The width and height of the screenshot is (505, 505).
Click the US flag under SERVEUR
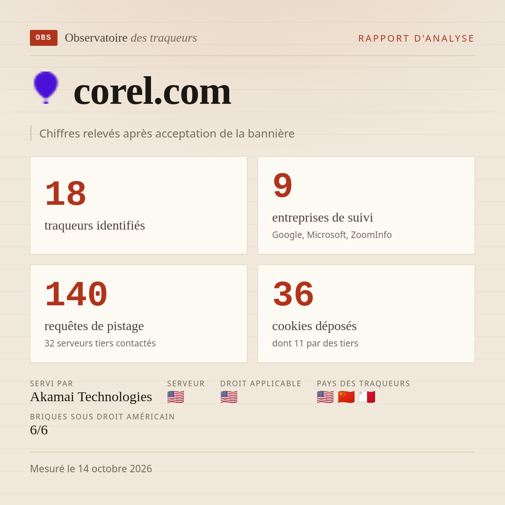pos(175,397)
